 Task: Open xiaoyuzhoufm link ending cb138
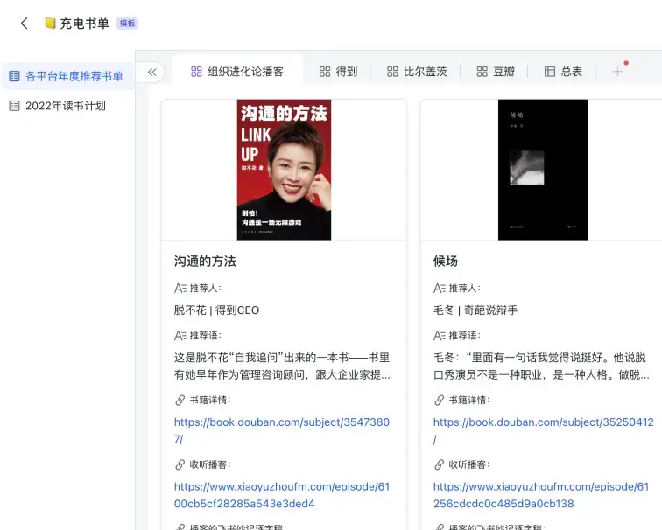541,495
